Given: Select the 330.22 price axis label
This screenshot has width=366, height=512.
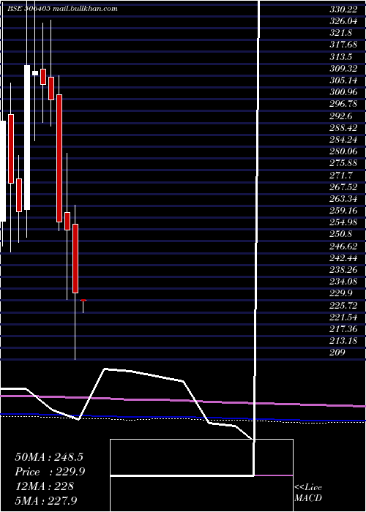Looking at the screenshot, I should point(343,10).
